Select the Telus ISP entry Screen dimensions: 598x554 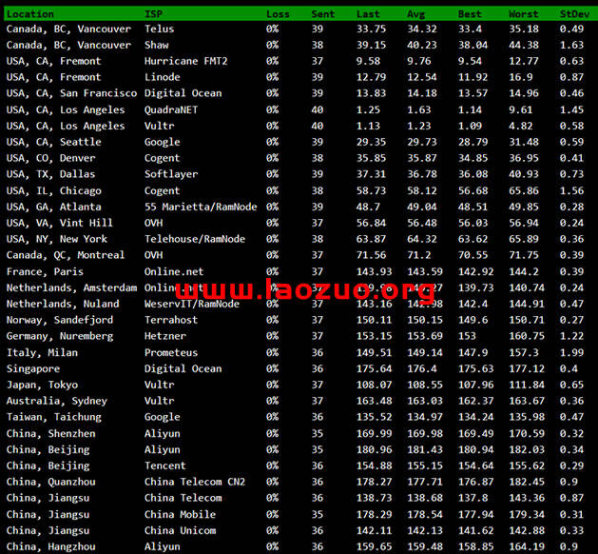[159, 29]
